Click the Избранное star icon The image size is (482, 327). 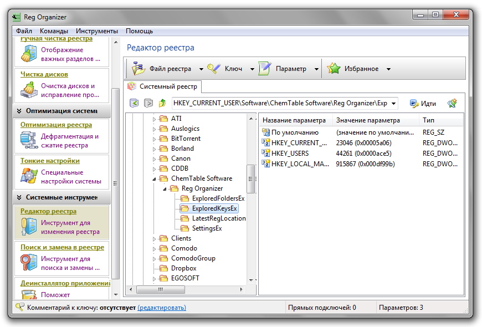pyautogui.click(x=334, y=68)
